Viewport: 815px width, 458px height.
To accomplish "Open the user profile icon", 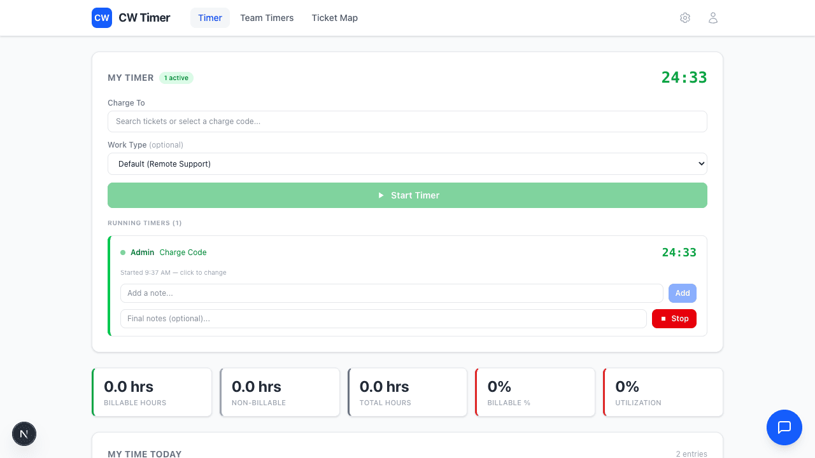I will click(713, 18).
